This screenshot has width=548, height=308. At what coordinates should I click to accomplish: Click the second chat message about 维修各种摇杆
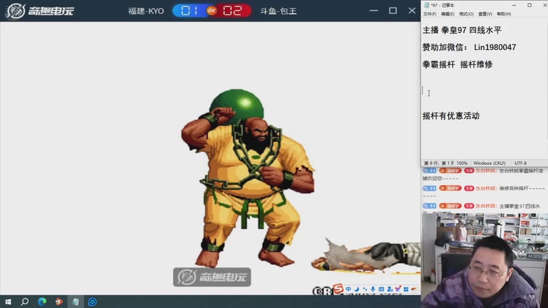pyautogui.click(x=484, y=192)
